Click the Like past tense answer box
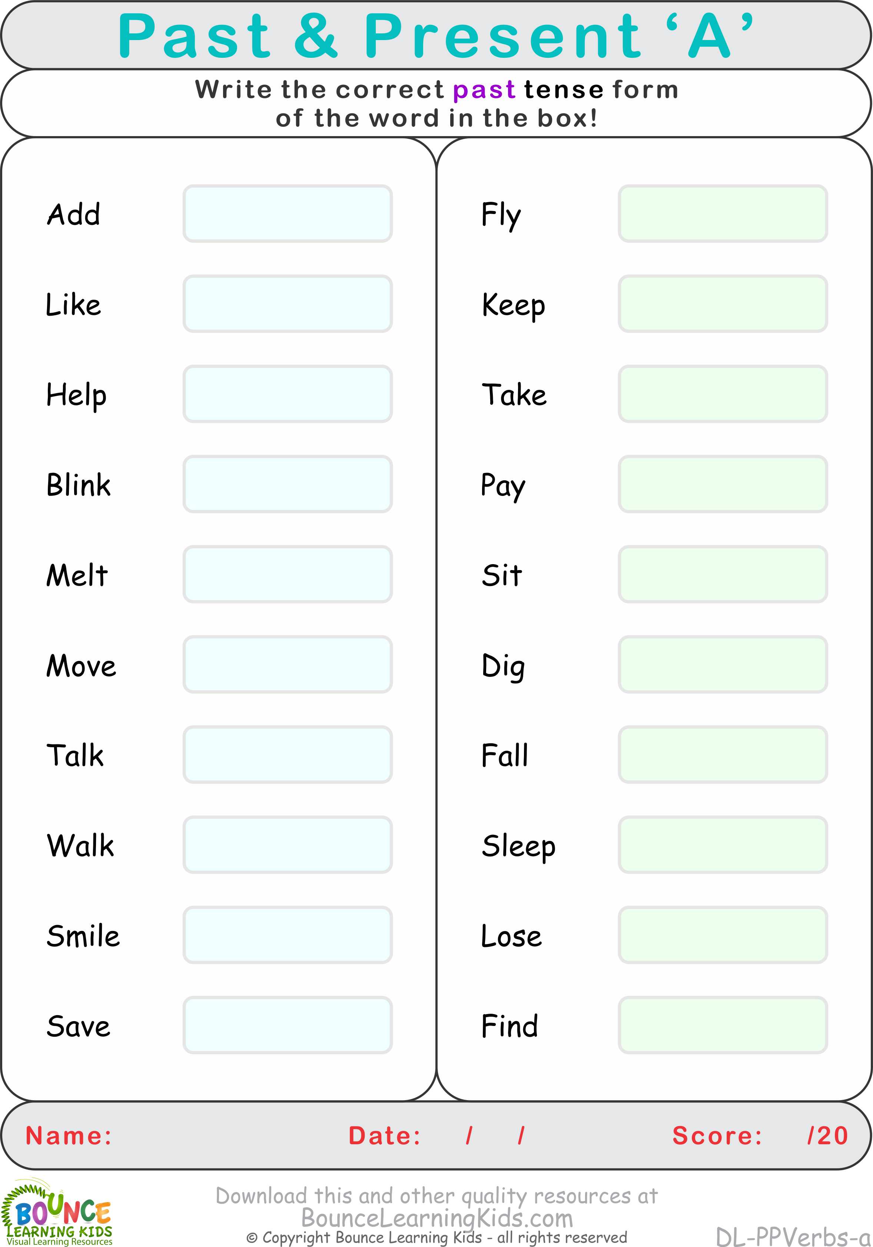 point(284,294)
